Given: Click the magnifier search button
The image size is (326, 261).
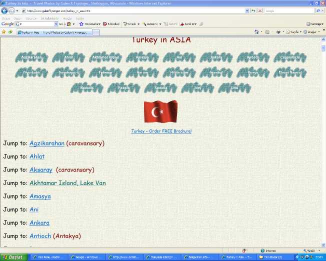Looking at the screenshot, I should click(x=318, y=11).
